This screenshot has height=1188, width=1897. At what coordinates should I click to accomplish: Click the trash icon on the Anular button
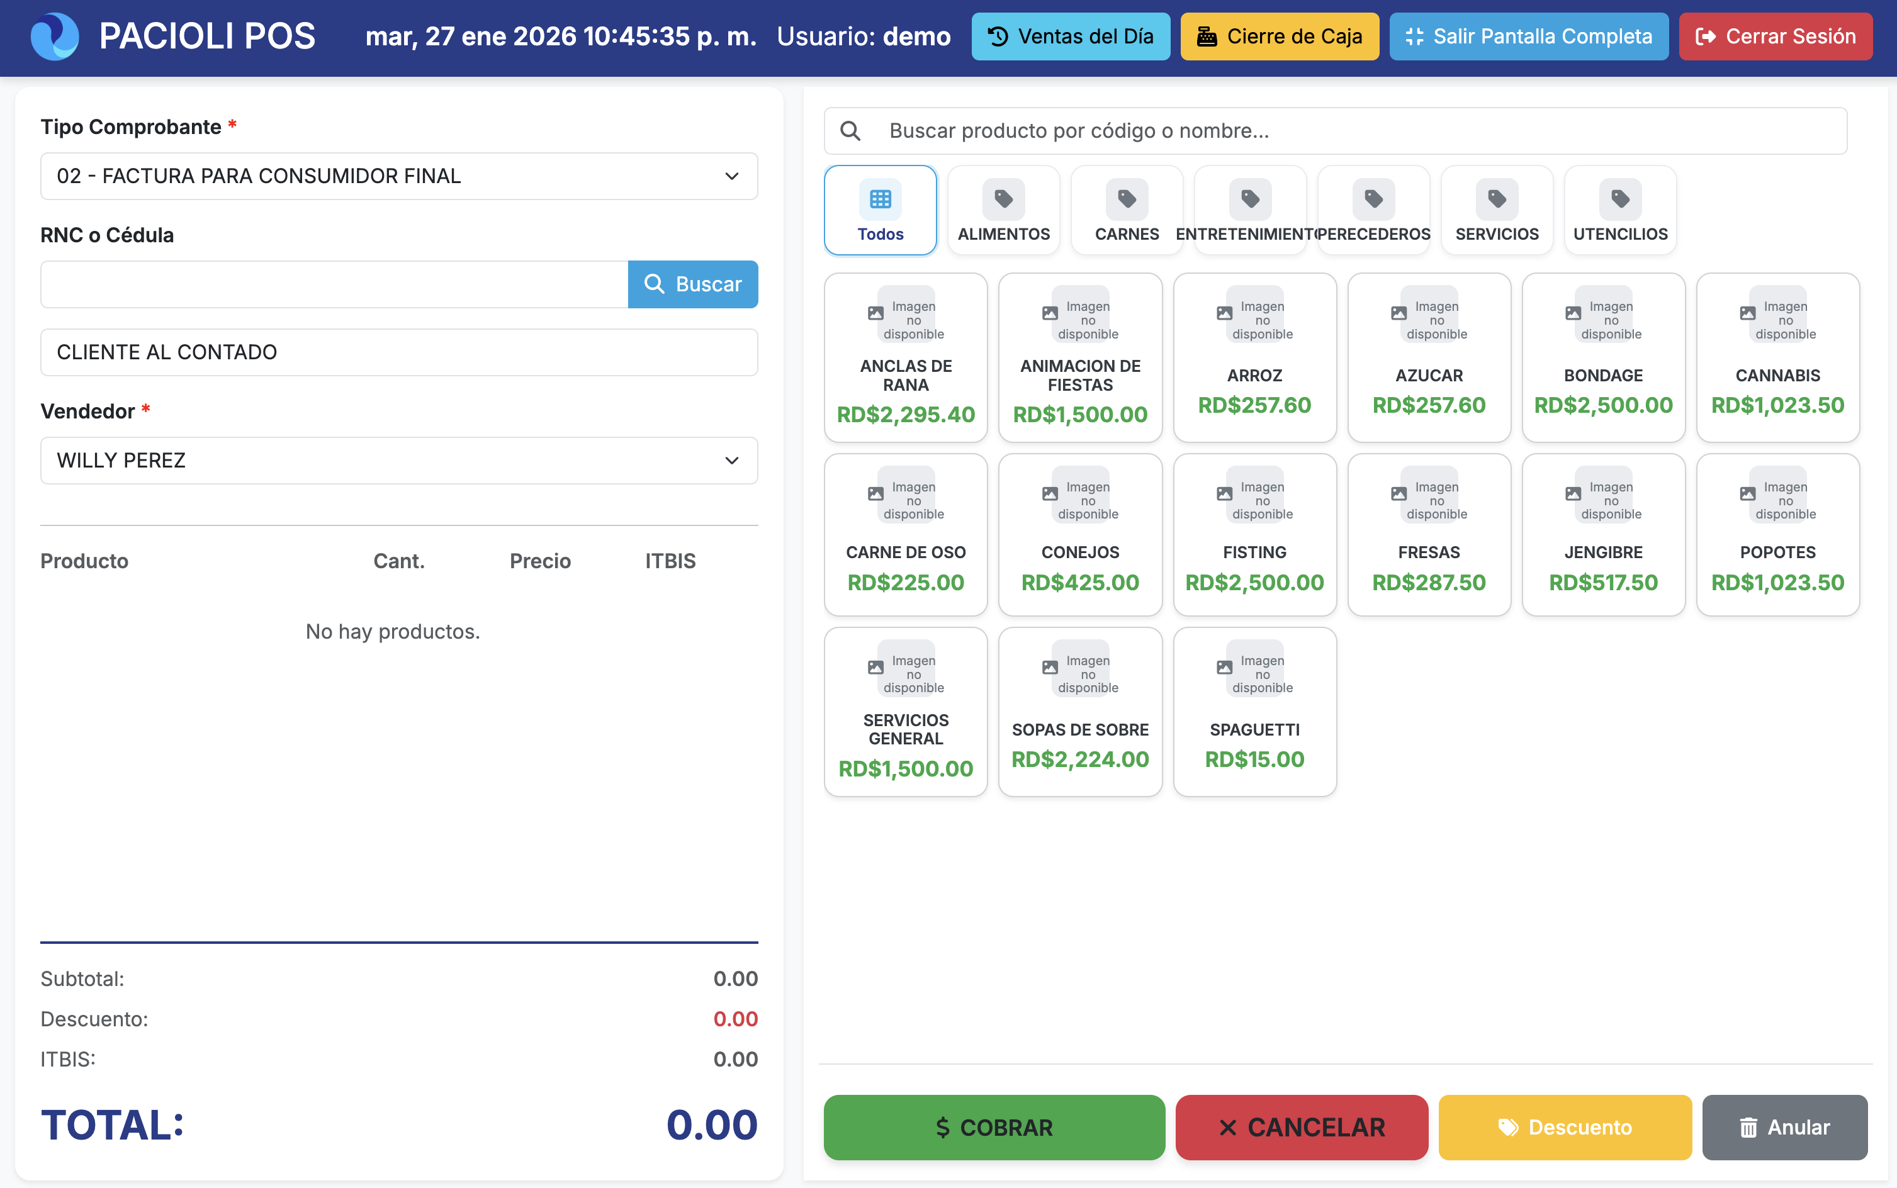point(1748,1127)
